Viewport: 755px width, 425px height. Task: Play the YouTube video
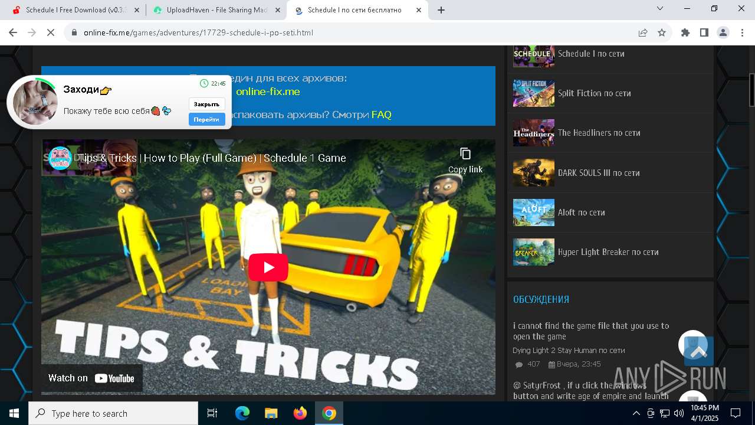(268, 267)
